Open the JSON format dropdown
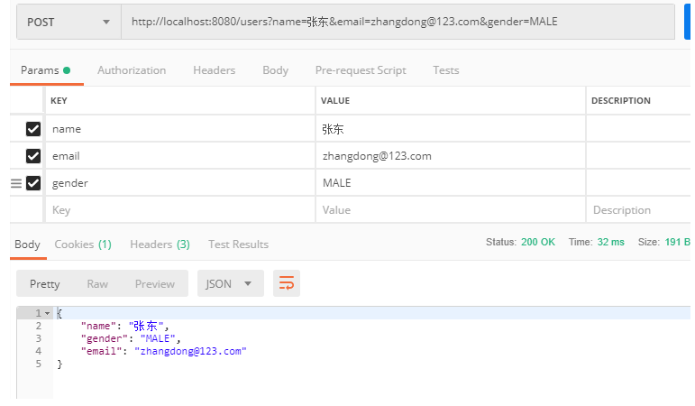 coord(231,283)
